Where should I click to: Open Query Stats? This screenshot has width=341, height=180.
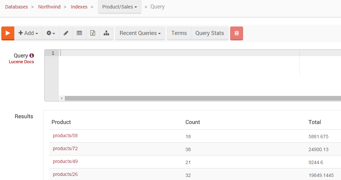[x=210, y=33]
